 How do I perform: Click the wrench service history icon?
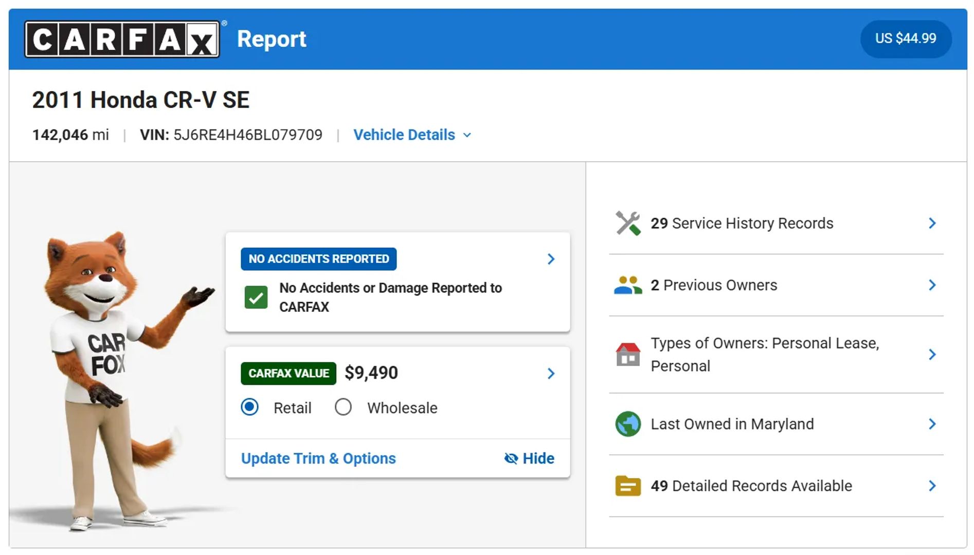point(628,224)
